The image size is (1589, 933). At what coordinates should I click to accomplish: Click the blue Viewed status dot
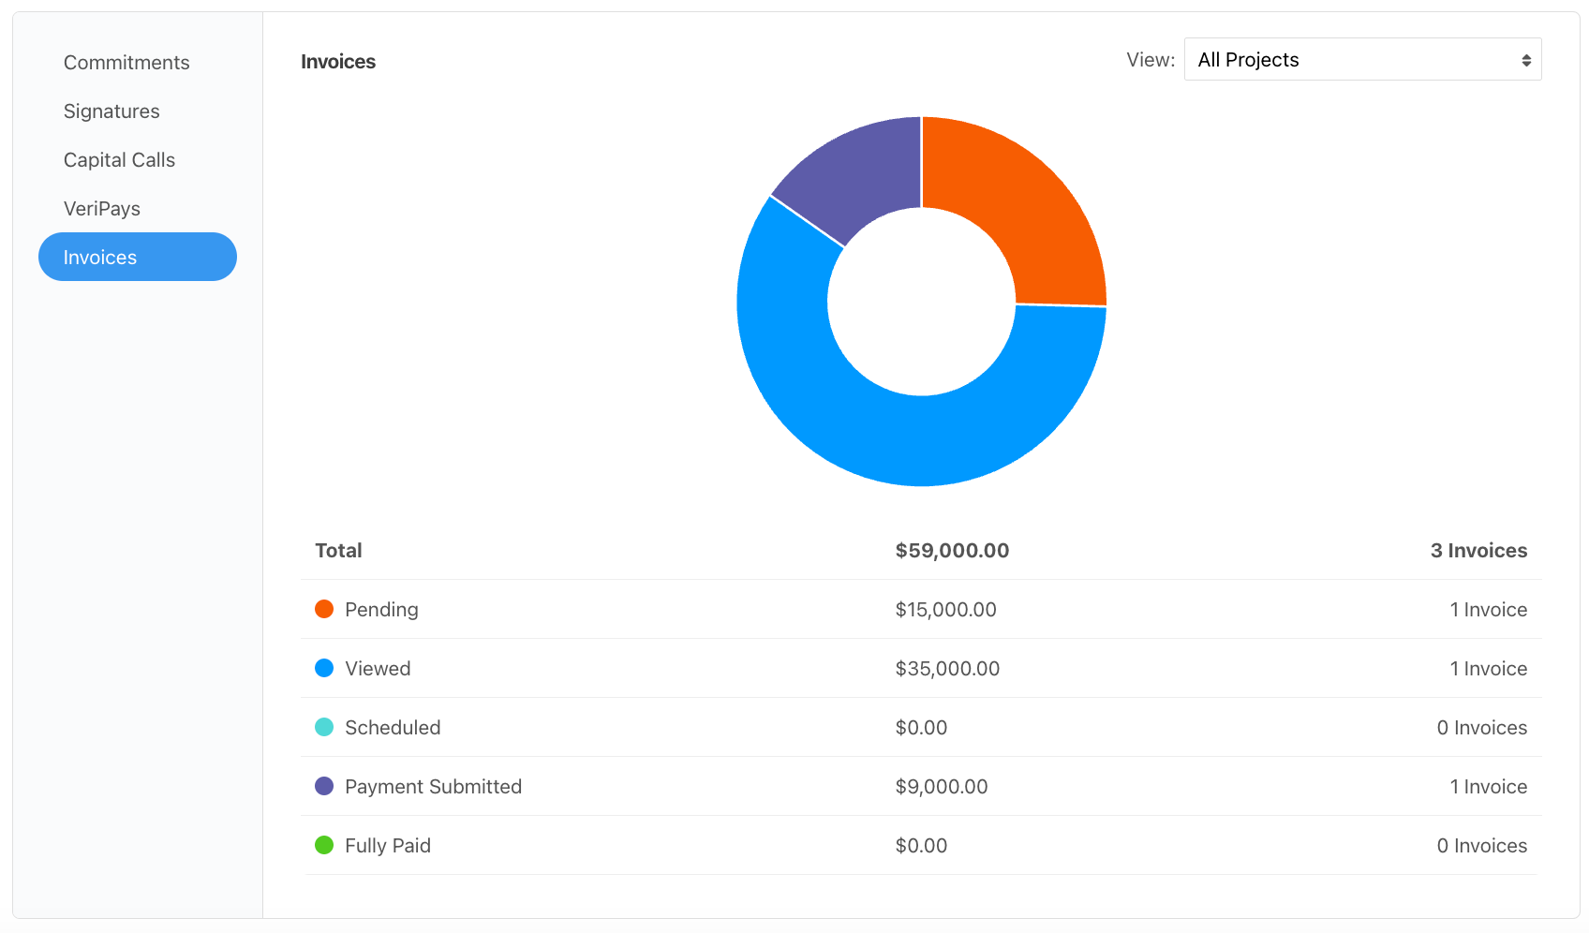pyautogui.click(x=323, y=668)
